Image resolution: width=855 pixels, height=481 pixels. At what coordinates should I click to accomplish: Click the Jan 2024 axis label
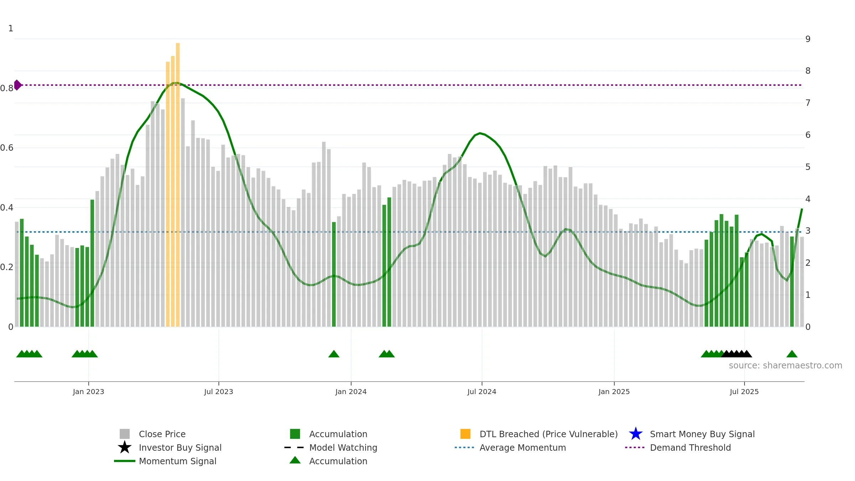[x=351, y=392]
